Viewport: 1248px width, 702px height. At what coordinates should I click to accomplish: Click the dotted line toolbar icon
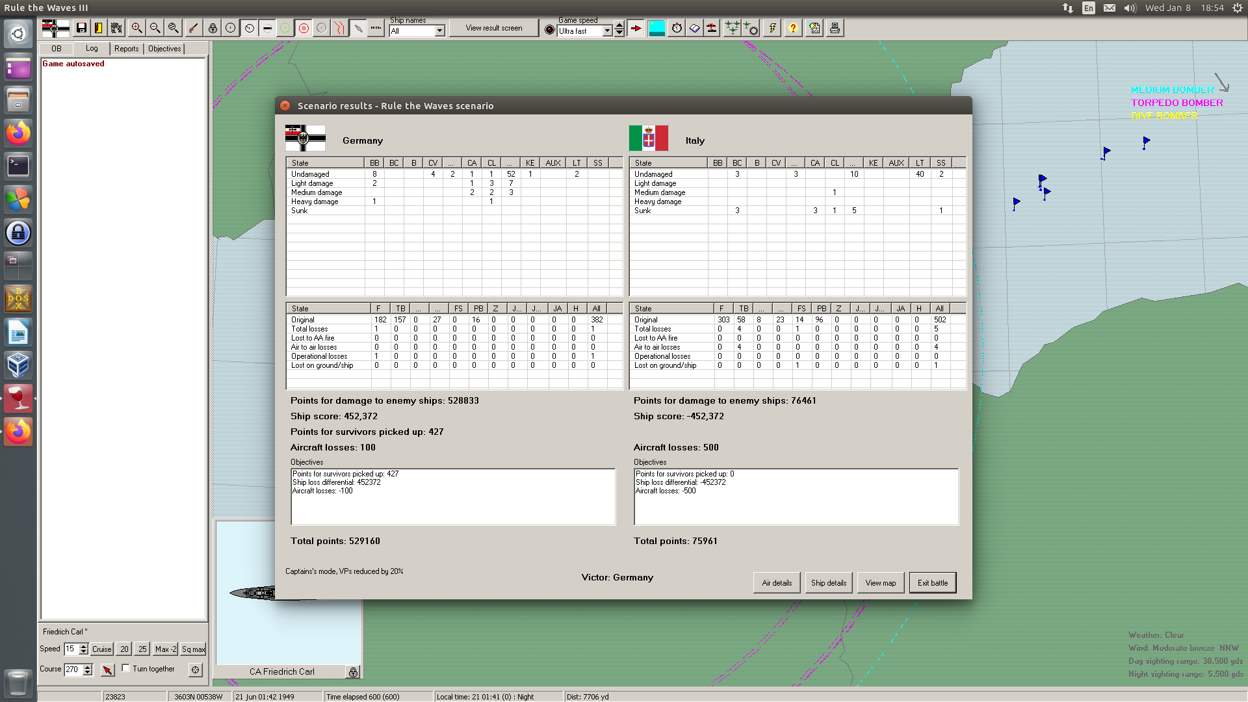click(x=376, y=28)
